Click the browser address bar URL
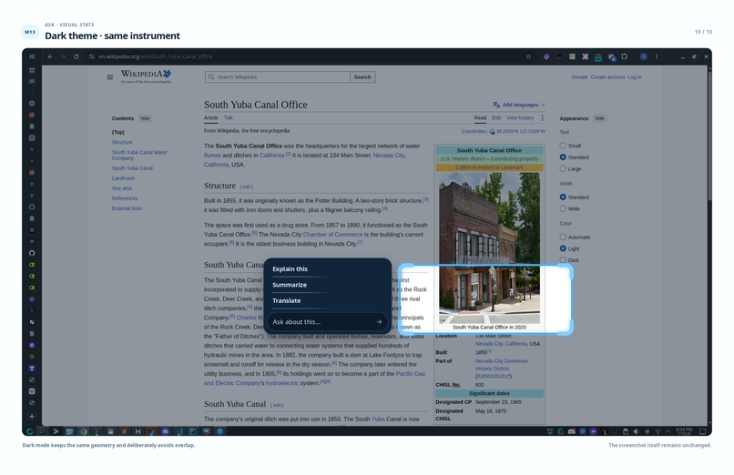The height and width of the screenshot is (475, 734). pyautogui.click(x=156, y=56)
